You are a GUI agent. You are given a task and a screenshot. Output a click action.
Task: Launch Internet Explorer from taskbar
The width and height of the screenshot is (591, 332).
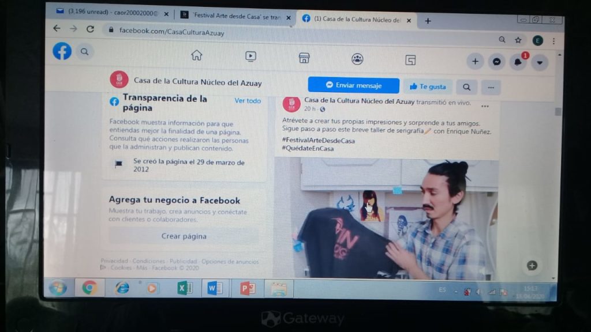pos(122,288)
